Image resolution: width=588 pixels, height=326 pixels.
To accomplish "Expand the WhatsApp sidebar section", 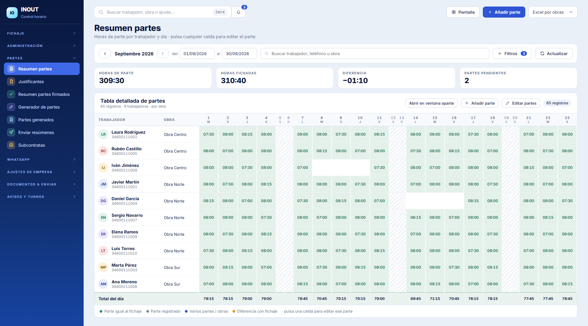I will 42,159.
